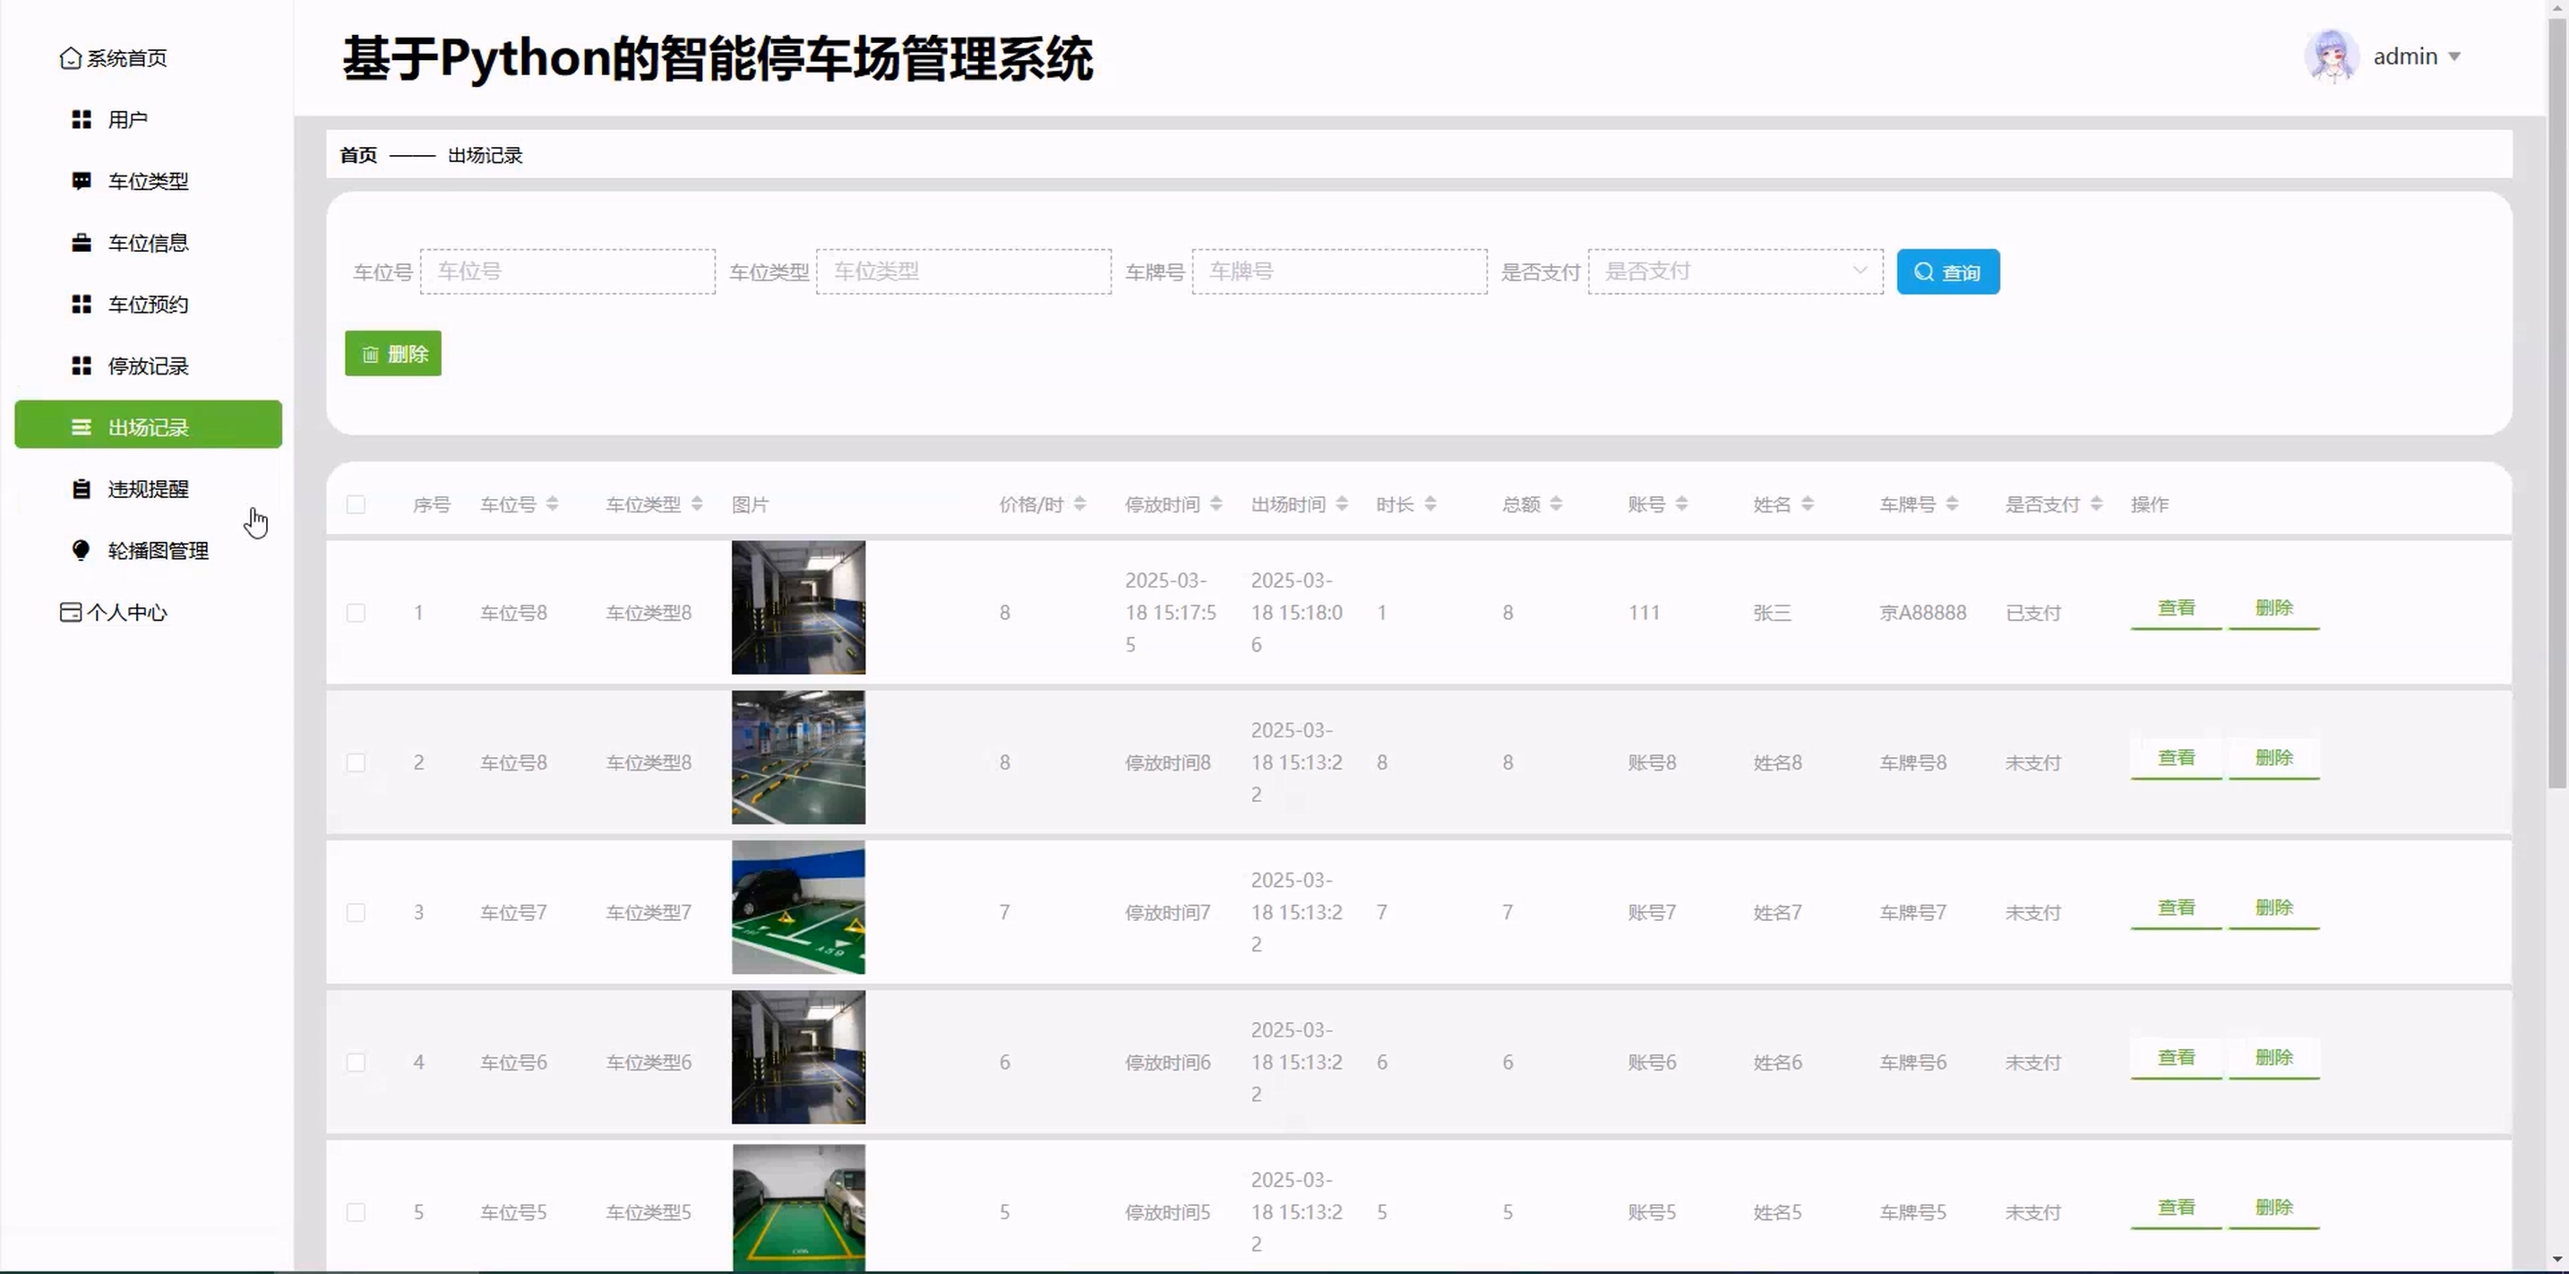This screenshot has width=2569, height=1274.
Task: Expand the admin user menu arrow
Action: [2454, 56]
